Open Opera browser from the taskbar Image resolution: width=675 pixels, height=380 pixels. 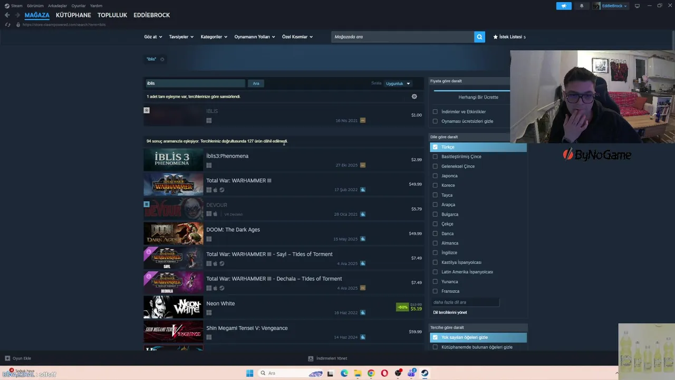(x=384, y=373)
